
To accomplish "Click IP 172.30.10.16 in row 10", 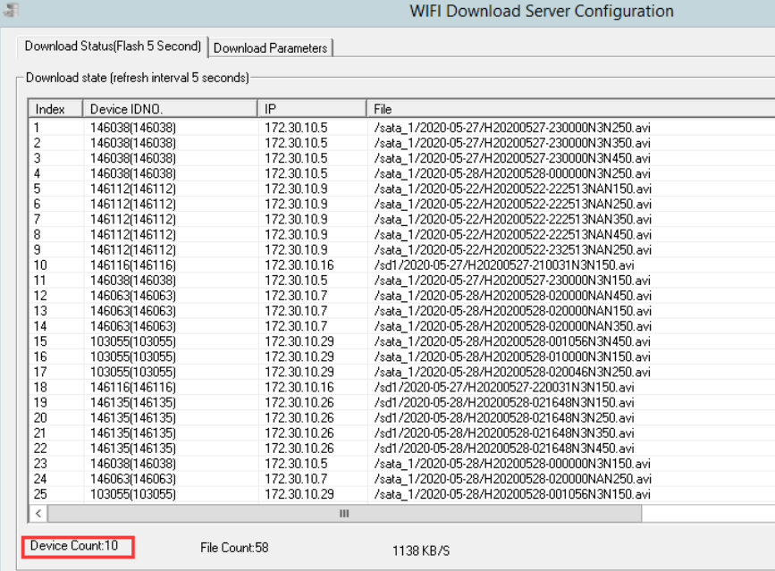I will (x=299, y=265).
